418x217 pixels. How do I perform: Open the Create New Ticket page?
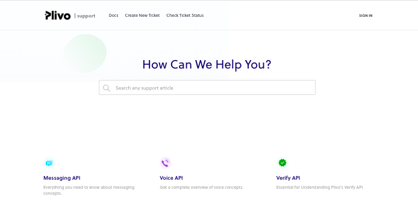[142, 16]
